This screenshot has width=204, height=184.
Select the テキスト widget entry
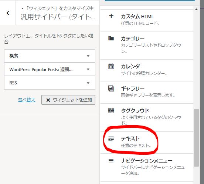pos(147,143)
